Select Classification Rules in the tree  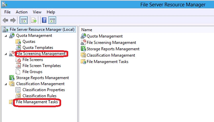pos(39,96)
